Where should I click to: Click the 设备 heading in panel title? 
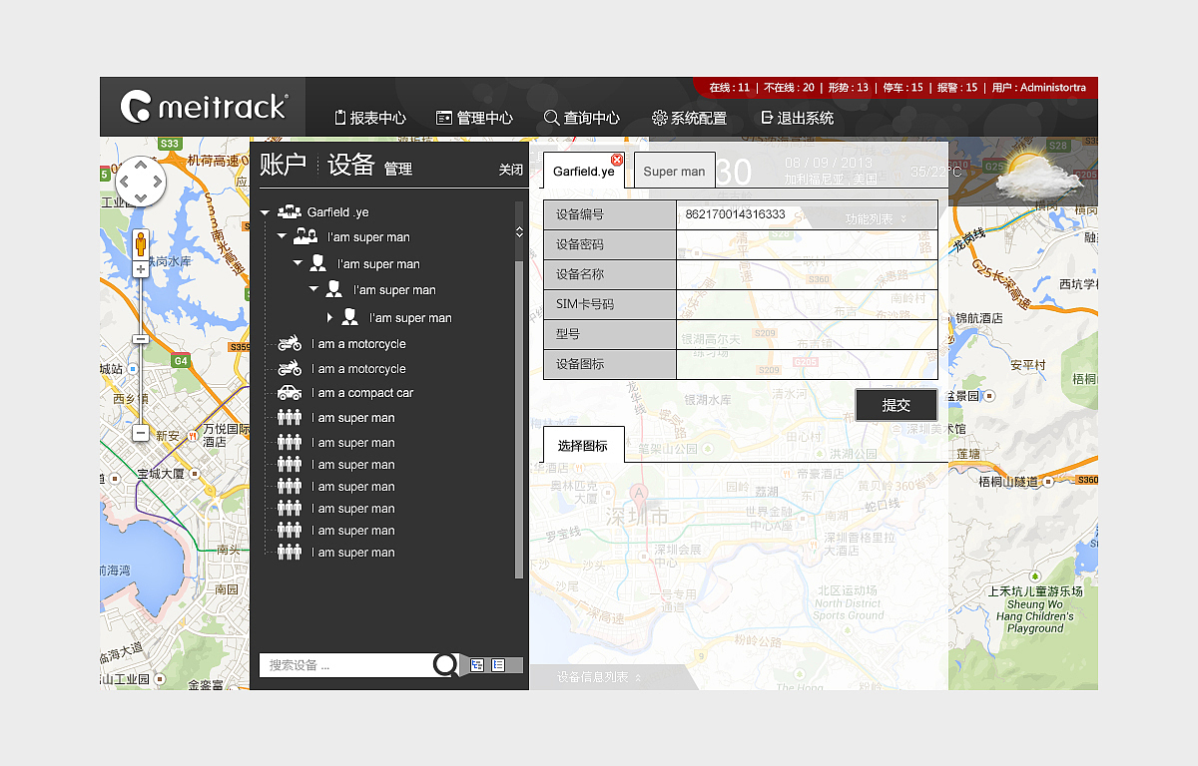pos(350,166)
